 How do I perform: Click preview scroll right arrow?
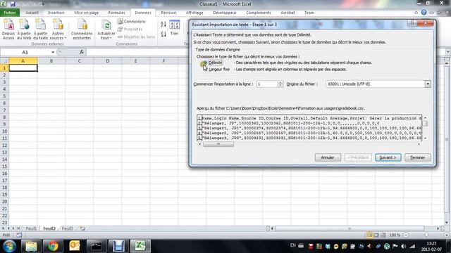(x=419, y=144)
